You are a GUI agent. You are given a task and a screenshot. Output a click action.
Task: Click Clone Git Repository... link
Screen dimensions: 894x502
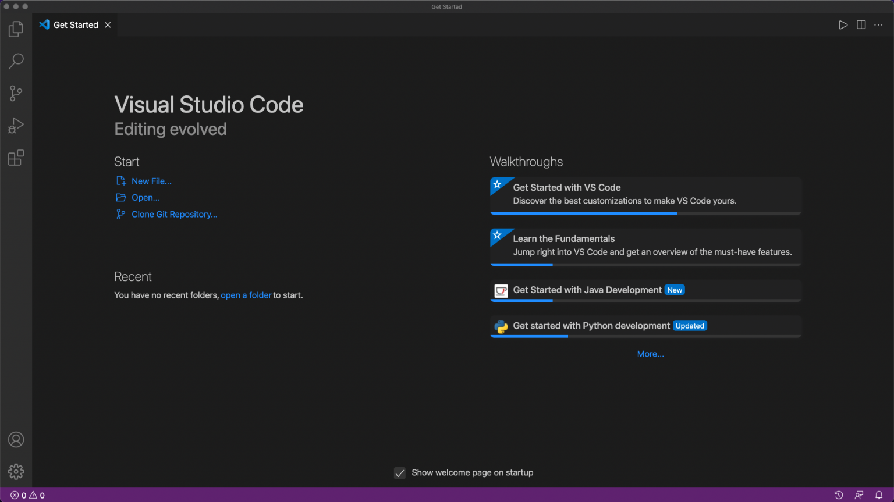tap(174, 215)
